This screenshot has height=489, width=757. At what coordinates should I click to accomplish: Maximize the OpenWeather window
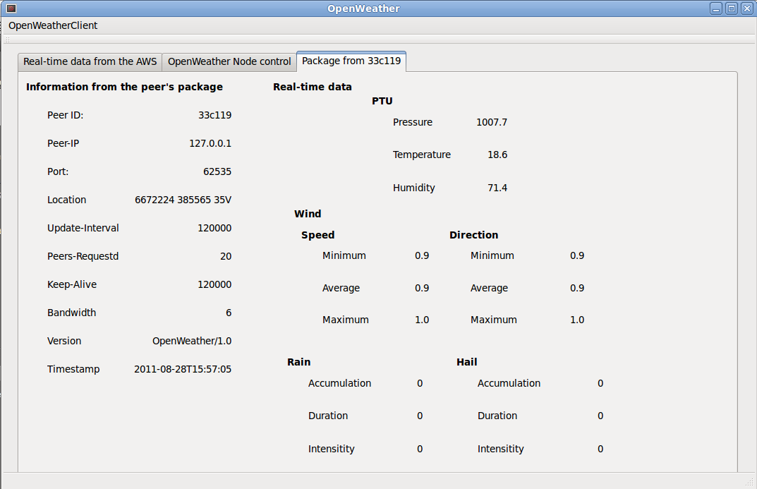click(x=731, y=8)
